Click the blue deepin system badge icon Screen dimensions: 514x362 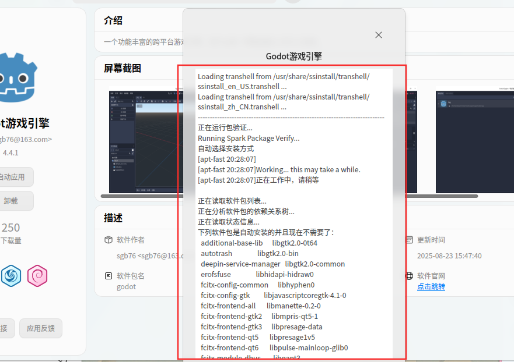coord(11,276)
